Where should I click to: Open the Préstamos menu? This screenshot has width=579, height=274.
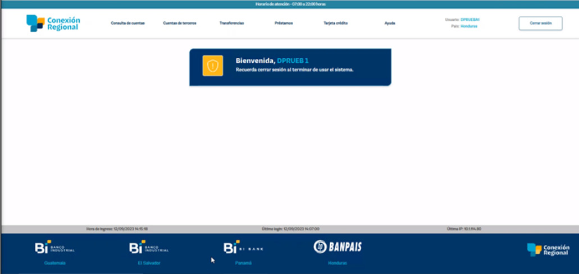(284, 24)
